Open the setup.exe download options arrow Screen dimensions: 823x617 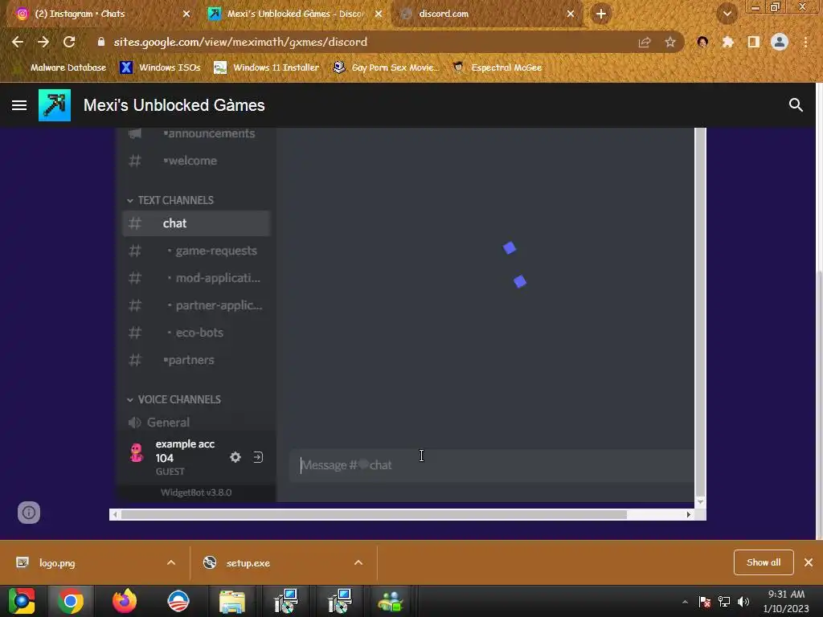(358, 562)
